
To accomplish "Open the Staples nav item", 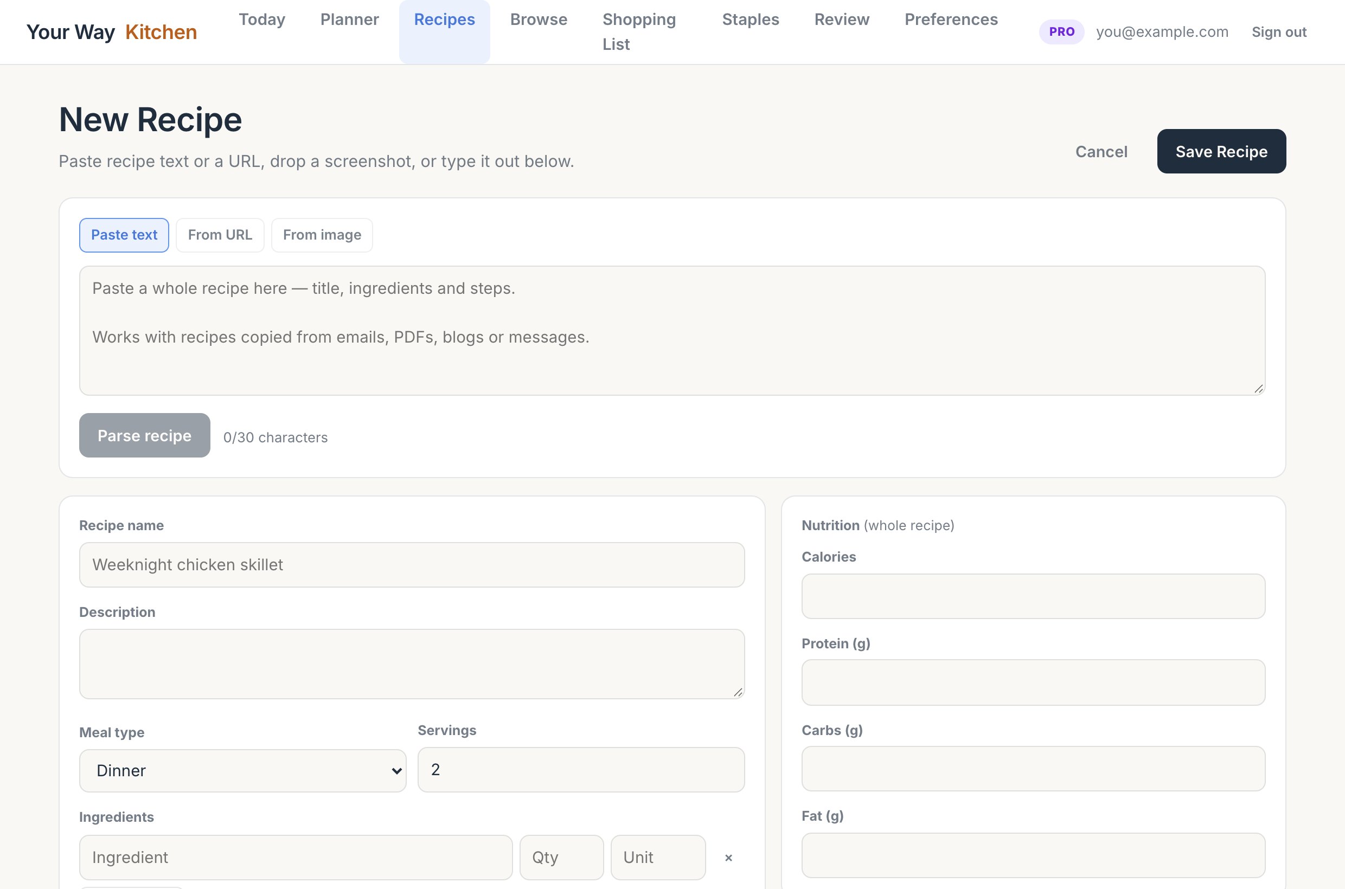I will click(x=751, y=20).
